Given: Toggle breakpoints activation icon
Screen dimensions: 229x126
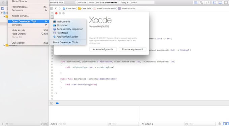Looking at the screenshot, I should coord(57,103).
